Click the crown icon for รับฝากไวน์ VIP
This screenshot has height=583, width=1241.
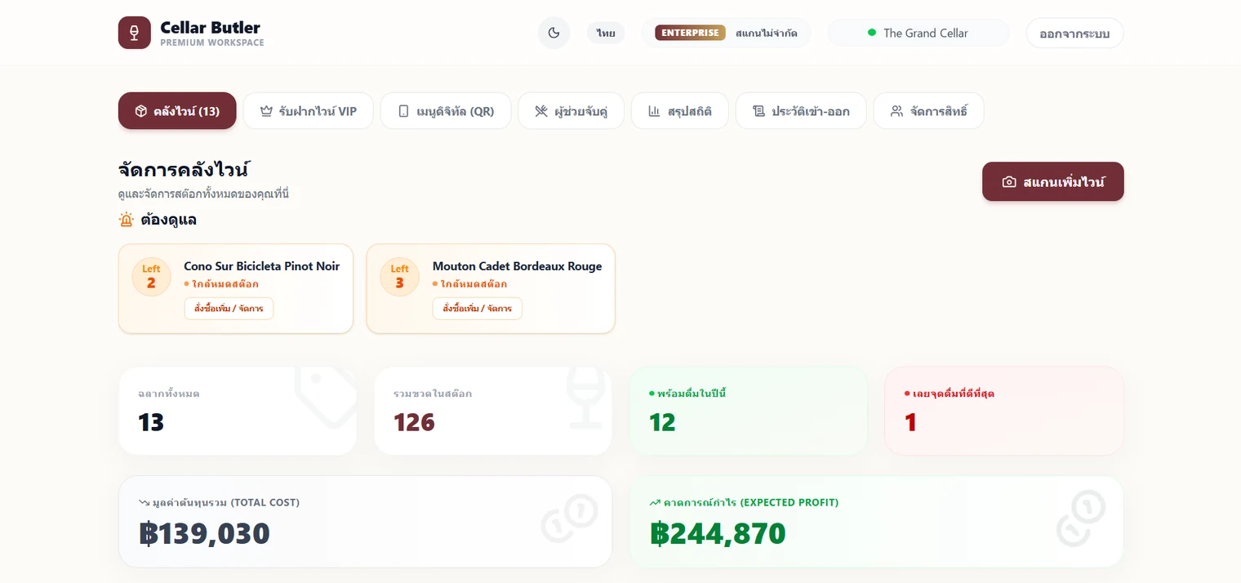tap(266, 111)
